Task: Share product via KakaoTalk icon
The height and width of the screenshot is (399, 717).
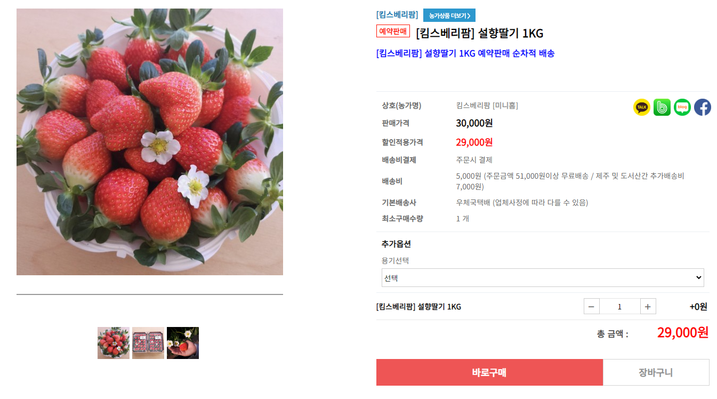Action: [642, 107]
